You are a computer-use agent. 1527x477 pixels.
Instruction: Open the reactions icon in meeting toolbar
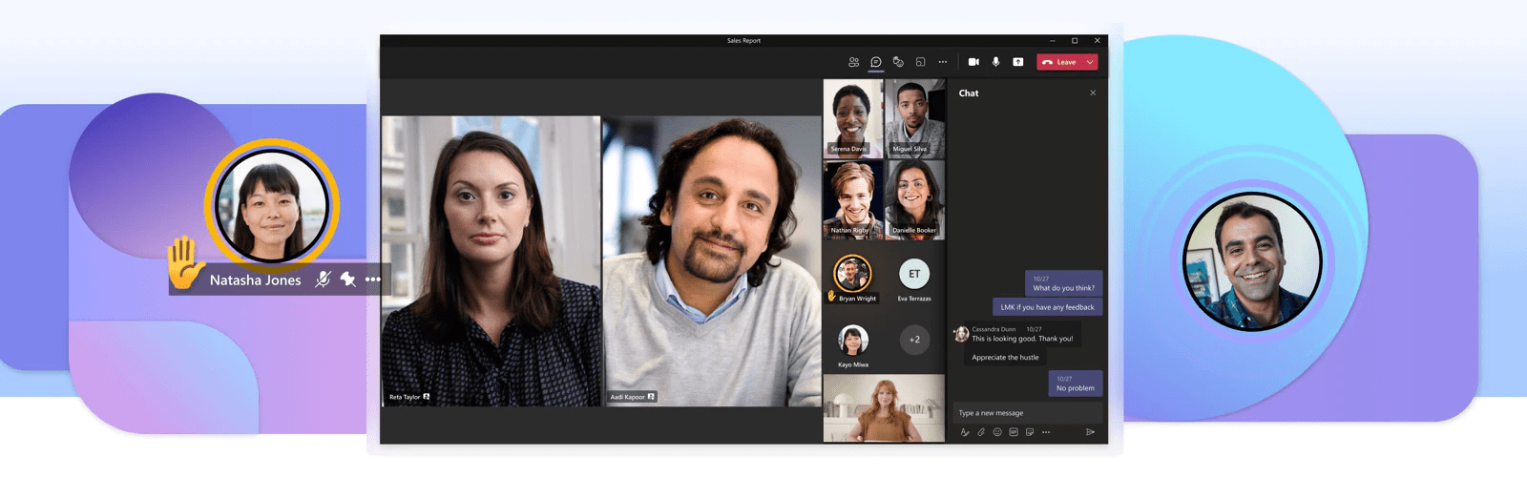pyautogui.click(x=898, y=62)
